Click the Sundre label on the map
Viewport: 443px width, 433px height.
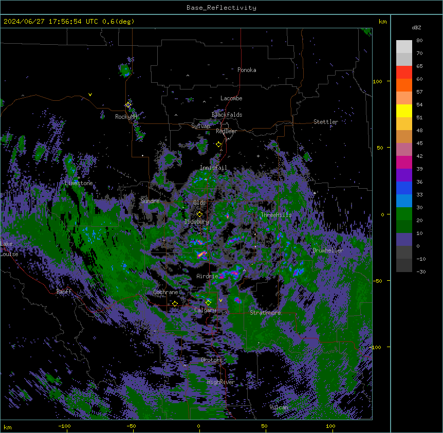coord(150,201)
